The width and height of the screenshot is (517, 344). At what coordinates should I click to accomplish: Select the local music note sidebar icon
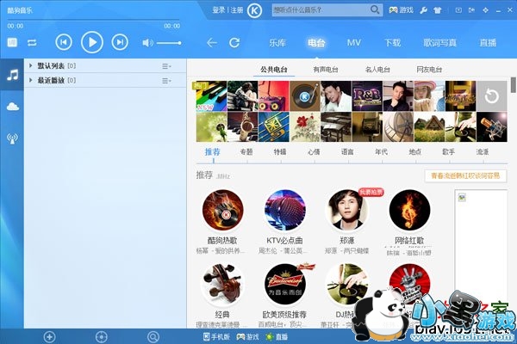tap(13, 75)
